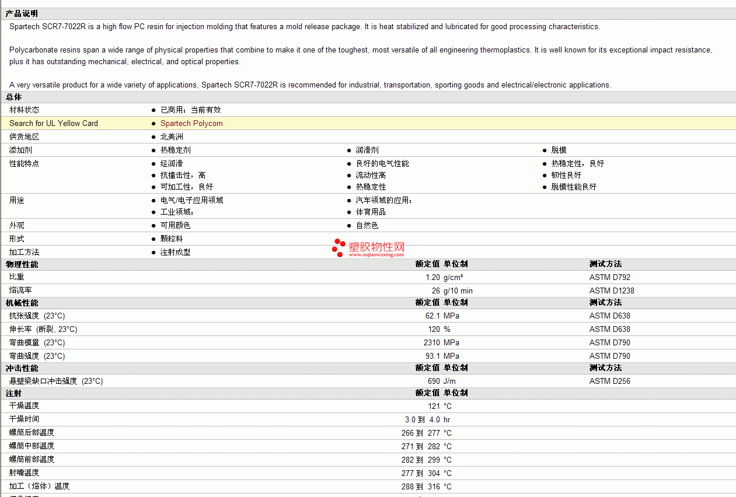Select the 工业领域 entry

tap(177, 212)
